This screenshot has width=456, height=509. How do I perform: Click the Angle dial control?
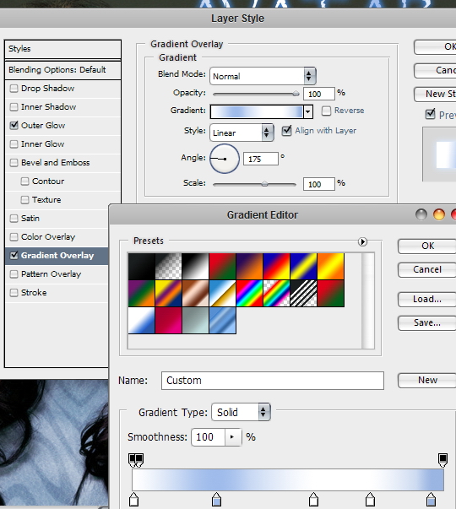click(x=225, y=159)
